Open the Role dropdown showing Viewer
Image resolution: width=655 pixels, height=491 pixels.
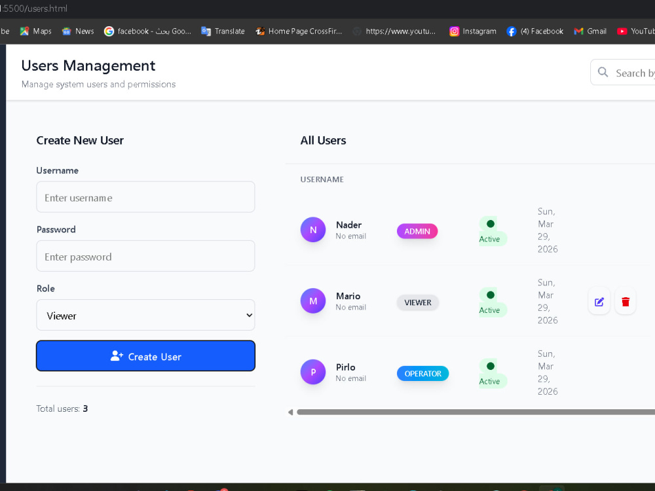tap(145, 316)
